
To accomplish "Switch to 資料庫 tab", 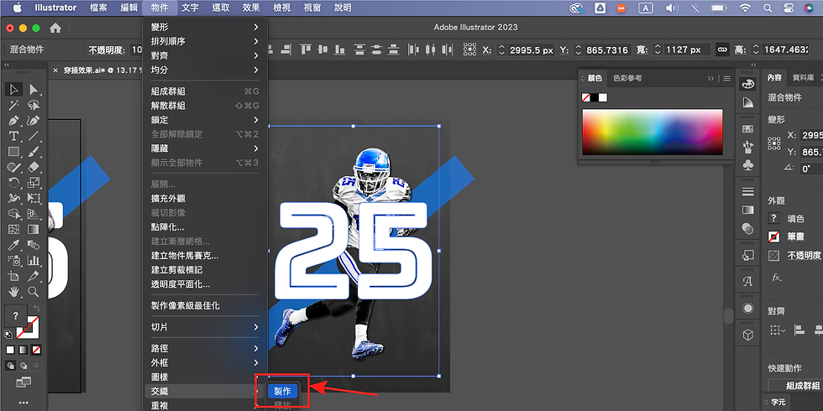I will click(x=803, y=77).
